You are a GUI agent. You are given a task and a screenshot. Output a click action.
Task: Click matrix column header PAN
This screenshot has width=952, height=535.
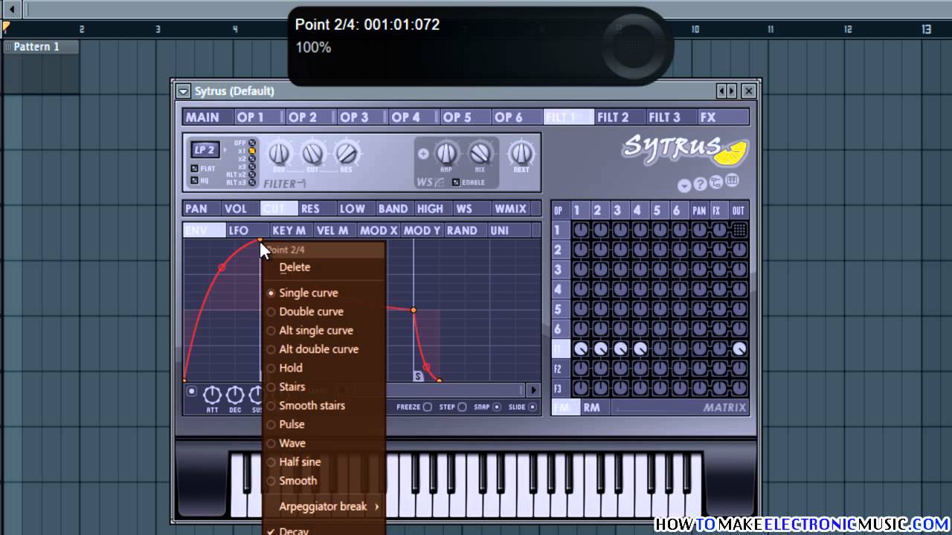click(x=699, y=211)
